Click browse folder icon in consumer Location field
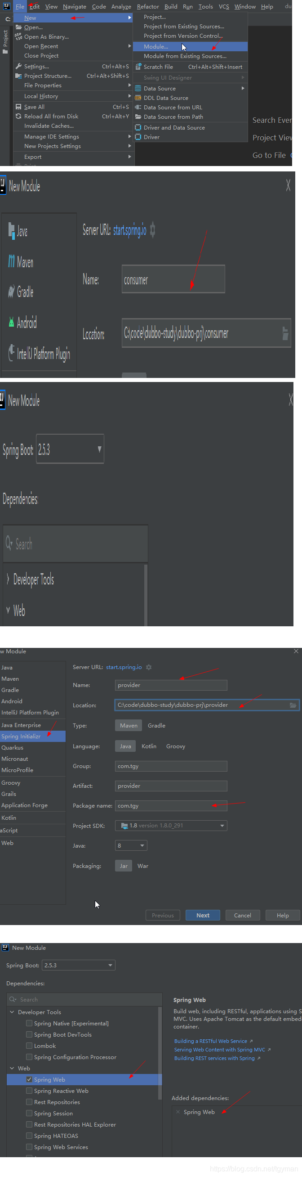302x1177 pixels. point(285,333)
